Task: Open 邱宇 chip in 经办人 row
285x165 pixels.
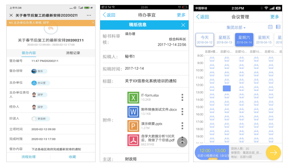Action: coord(39,107)
